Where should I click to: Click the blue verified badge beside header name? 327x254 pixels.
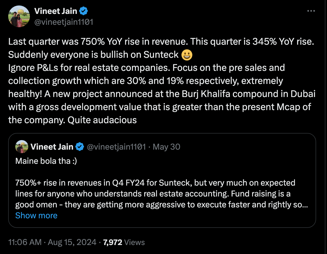[83, 11]
